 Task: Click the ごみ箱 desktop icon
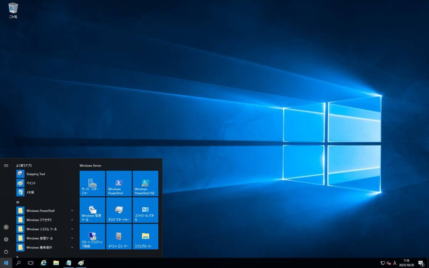[13, 10]
